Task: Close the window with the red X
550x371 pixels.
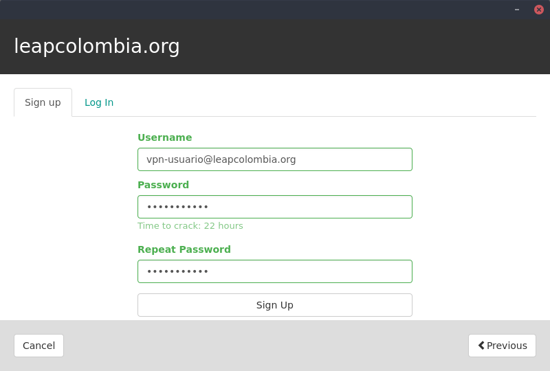Action: pyautogui.click(x=539, y=10)
